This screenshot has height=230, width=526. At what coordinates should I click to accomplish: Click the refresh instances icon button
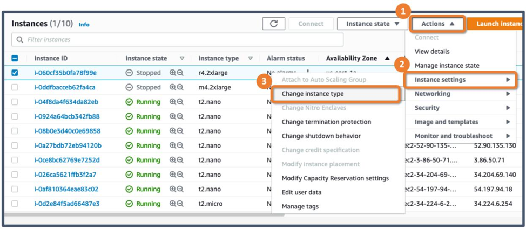274,24
